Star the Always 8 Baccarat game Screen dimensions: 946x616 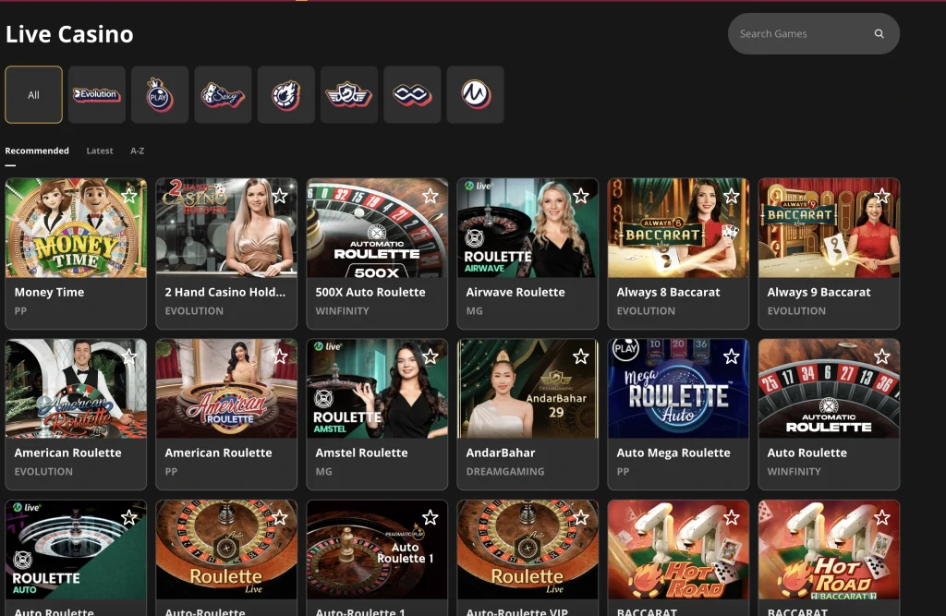tap(732, 196)
